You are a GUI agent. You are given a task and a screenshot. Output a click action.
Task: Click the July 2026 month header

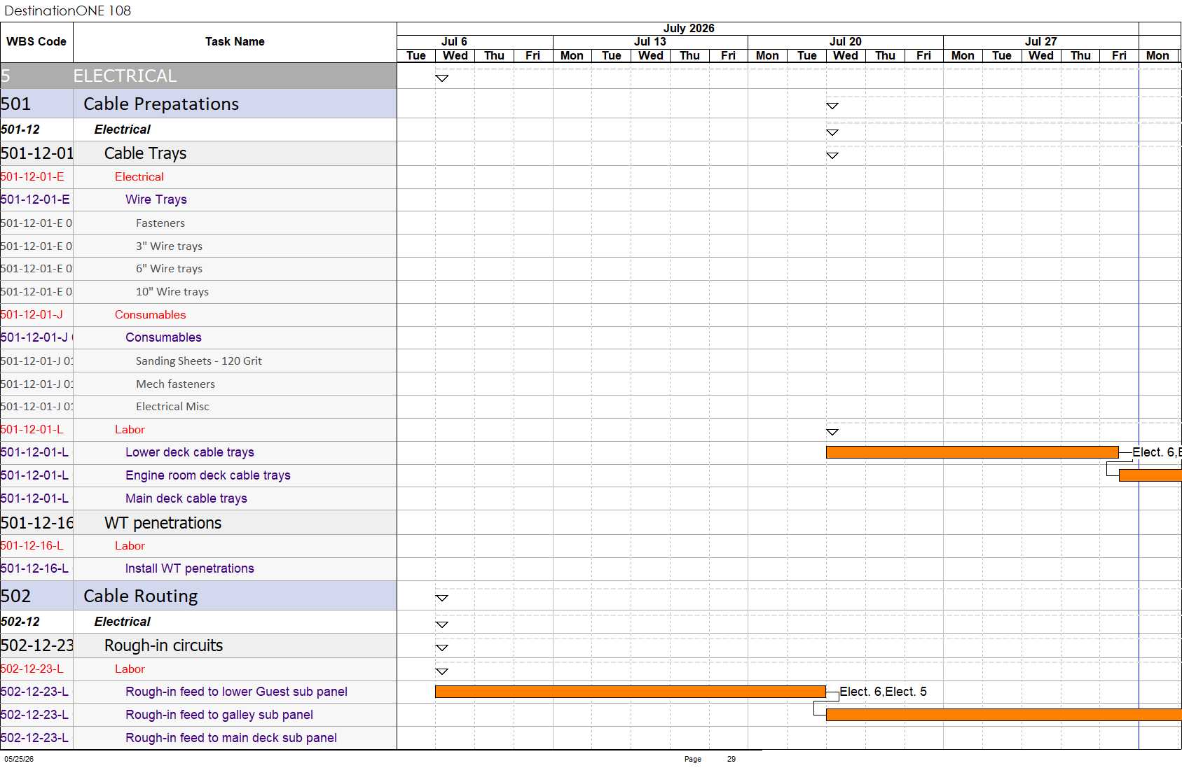coord(689,29)
